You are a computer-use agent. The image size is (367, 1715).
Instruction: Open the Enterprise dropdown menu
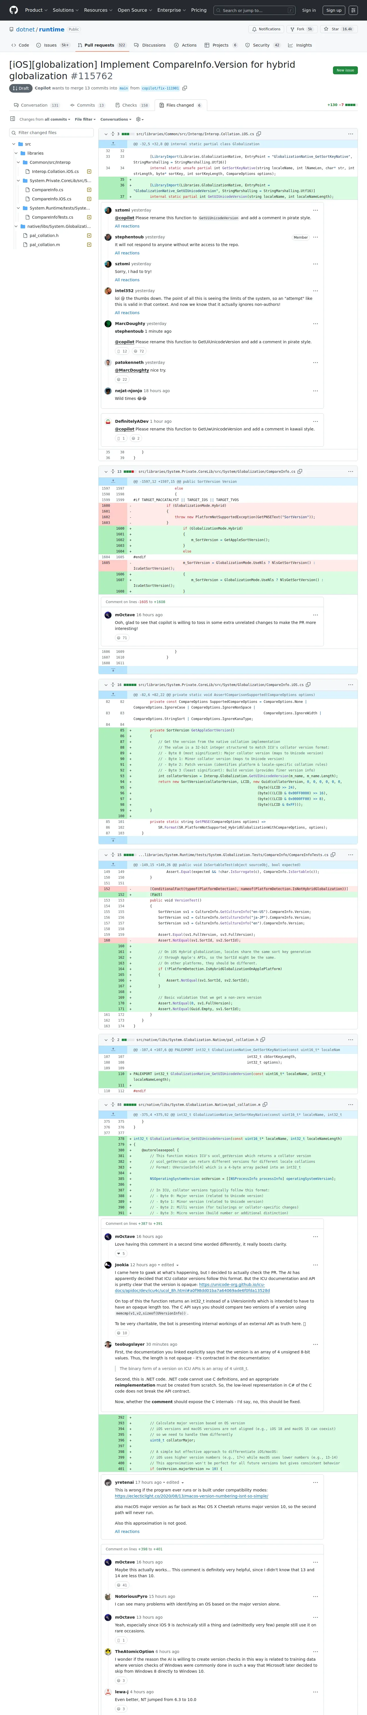[x=171, y=10]
